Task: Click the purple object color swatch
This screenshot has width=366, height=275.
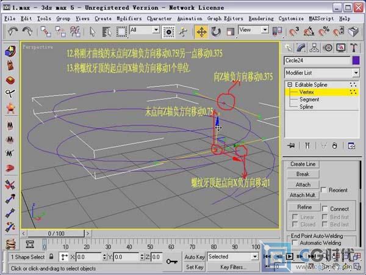Action: pyautogui.click(x=356, y=61)
